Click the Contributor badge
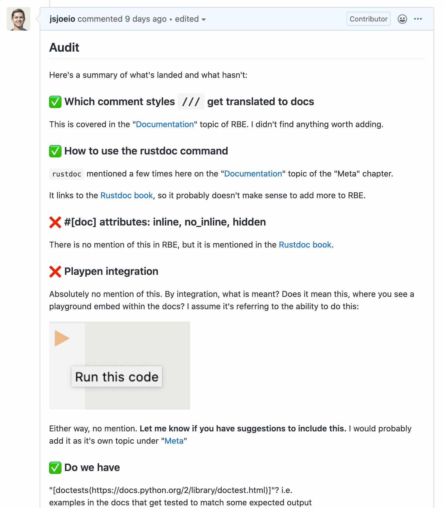This screenshot has height=508, width=445. (x=368, y=19)
